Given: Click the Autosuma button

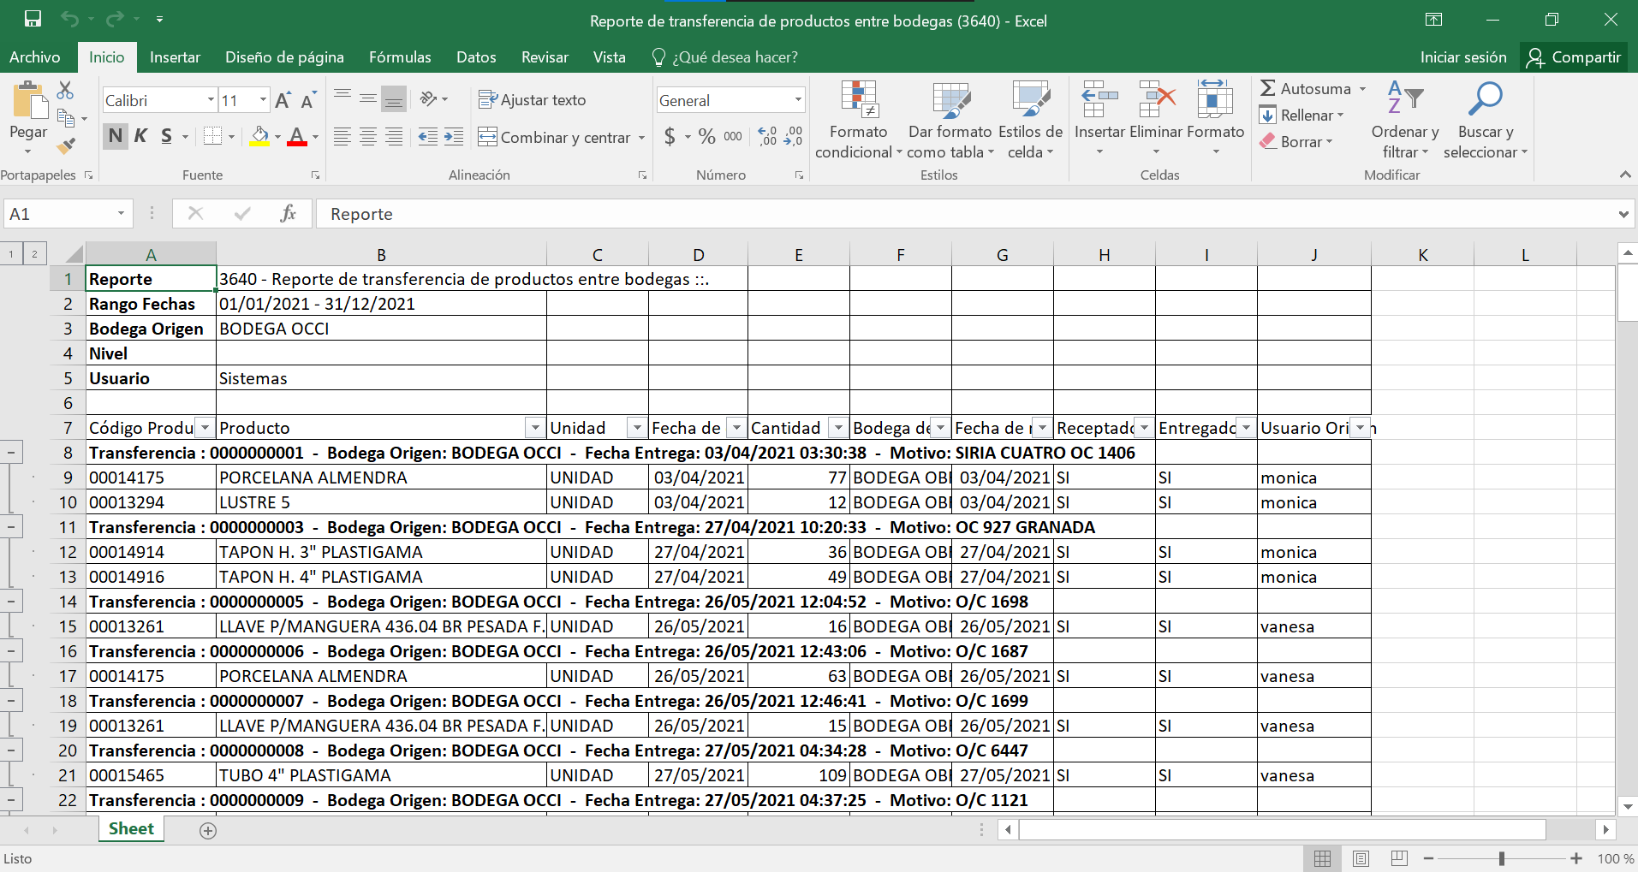Looking at the screenshot, I should [x=1307, y=88].
